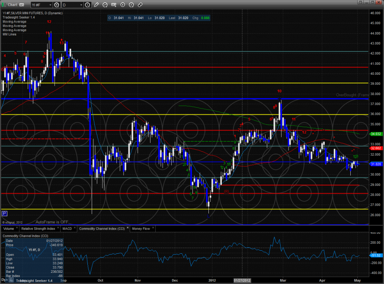Close the Relative Strength Index tab

58,228
